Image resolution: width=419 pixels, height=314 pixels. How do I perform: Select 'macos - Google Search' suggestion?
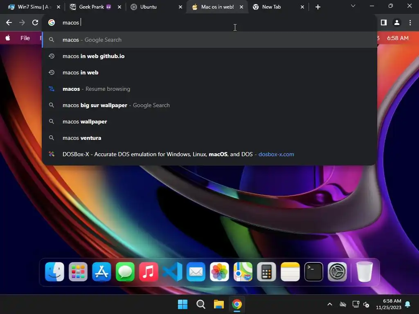pyautogui.click(x=209, y=40)
